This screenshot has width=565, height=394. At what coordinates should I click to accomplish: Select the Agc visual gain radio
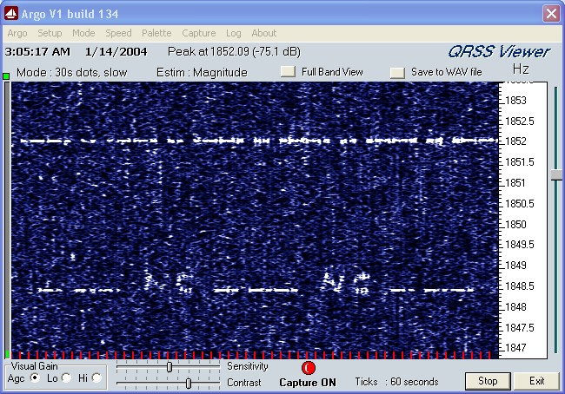tap(35, 378)
